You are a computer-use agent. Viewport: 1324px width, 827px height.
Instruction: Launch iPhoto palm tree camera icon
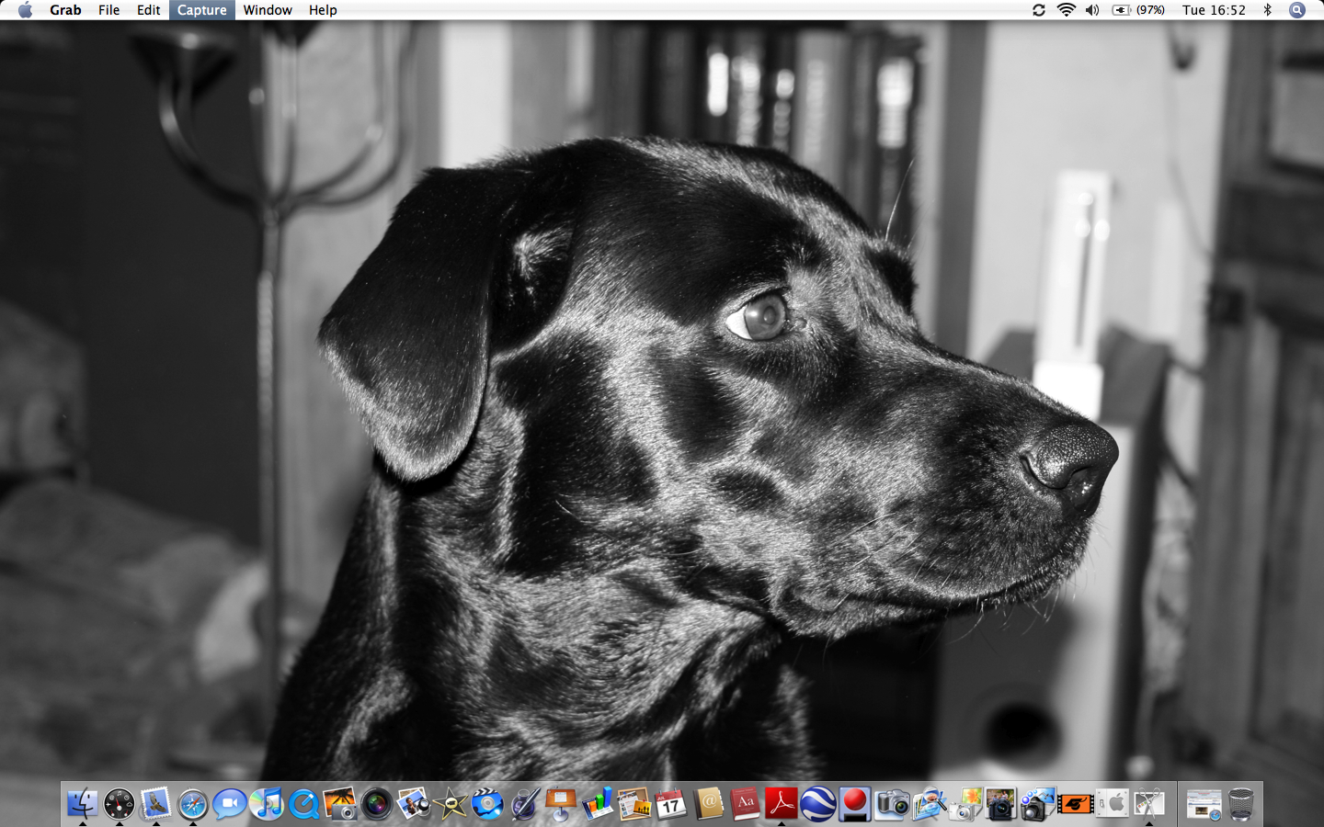click(340, 804)
